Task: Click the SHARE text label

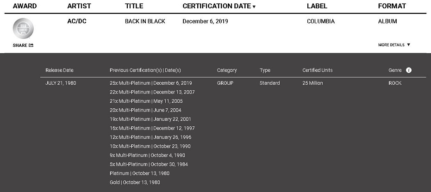Action: pos(20,45)
